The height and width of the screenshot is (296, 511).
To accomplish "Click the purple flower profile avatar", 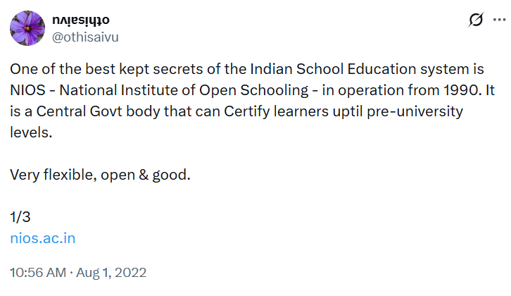I will coord(28,28).
